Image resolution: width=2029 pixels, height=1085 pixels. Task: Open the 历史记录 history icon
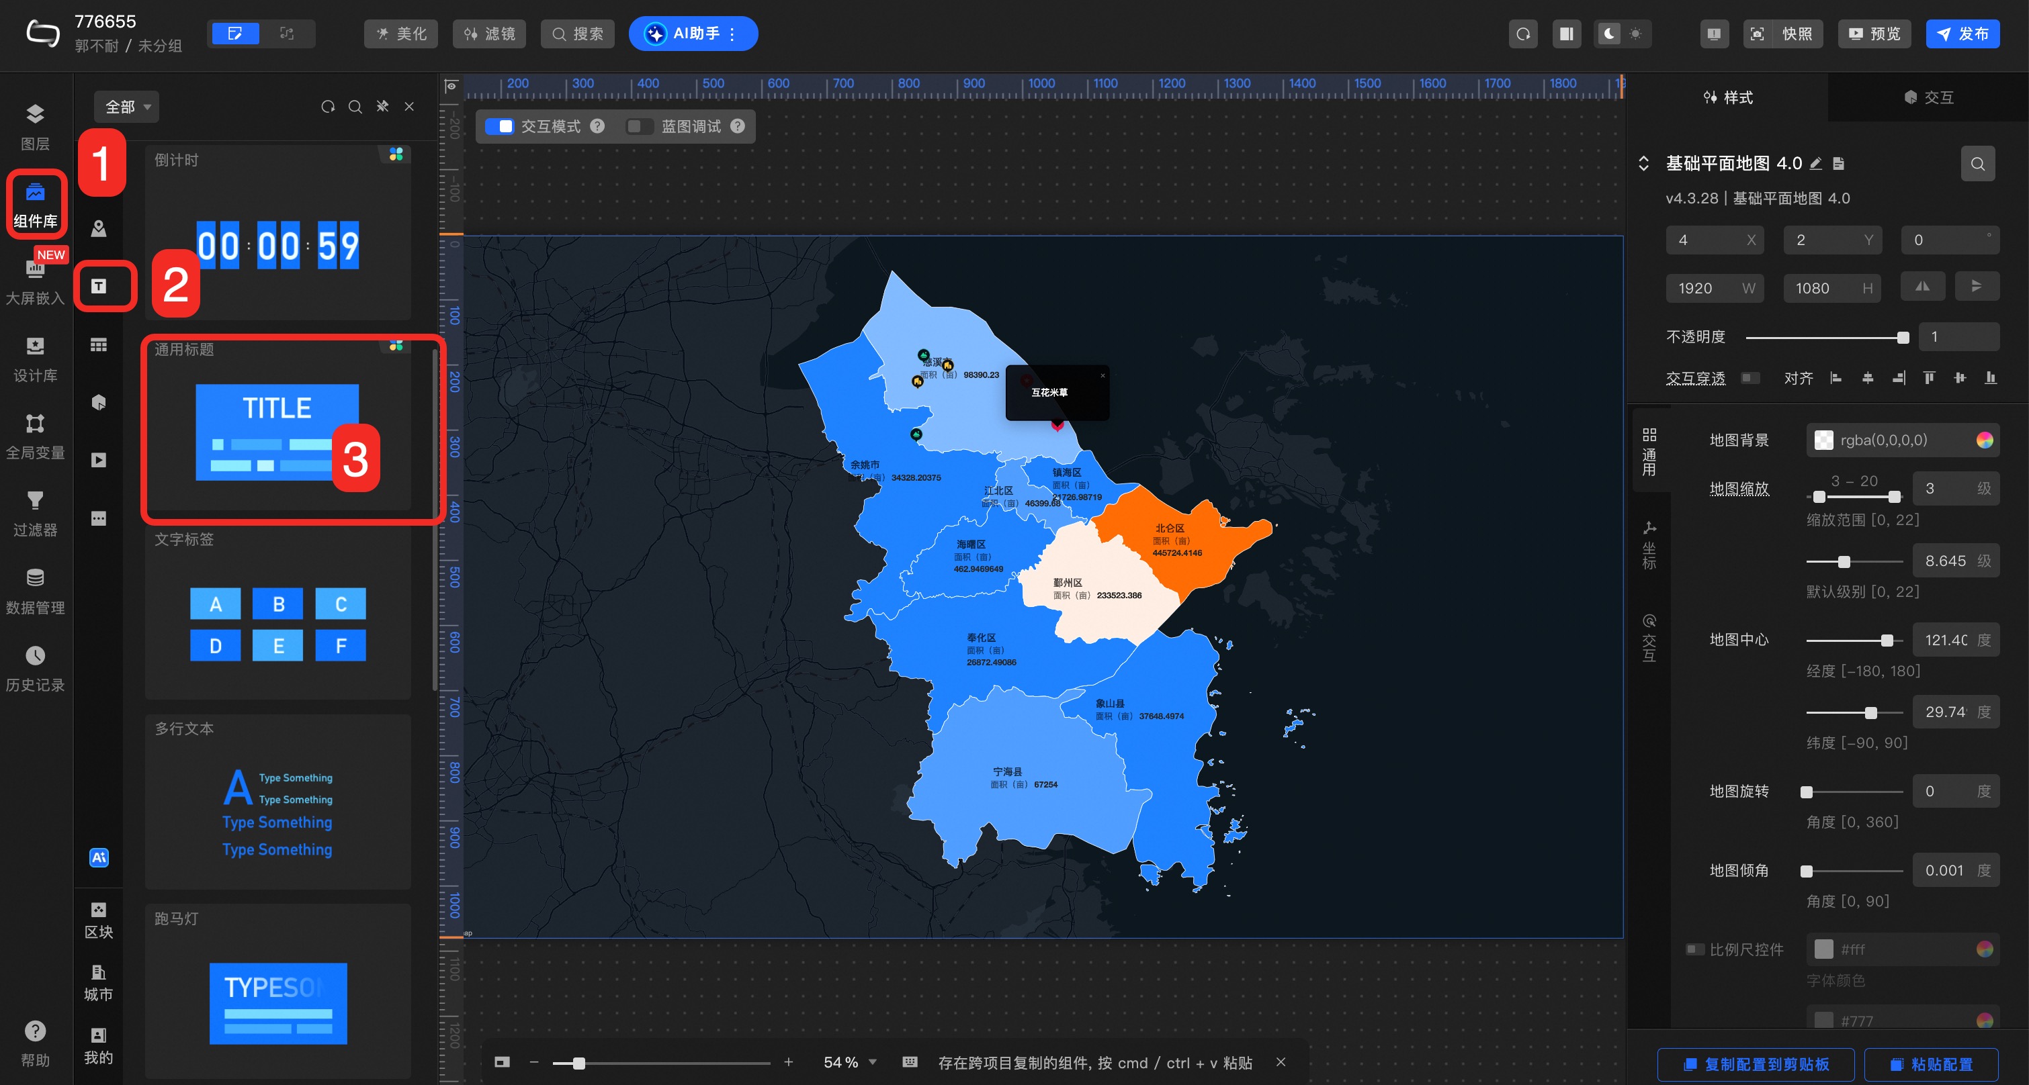(35, 656)
